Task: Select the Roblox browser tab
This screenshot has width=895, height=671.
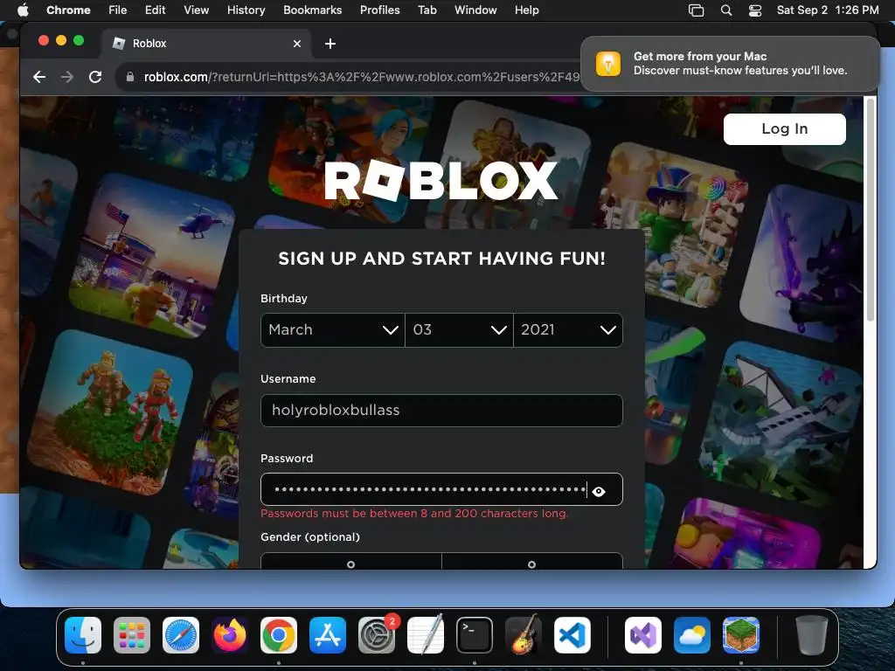Action: [205, 44]
